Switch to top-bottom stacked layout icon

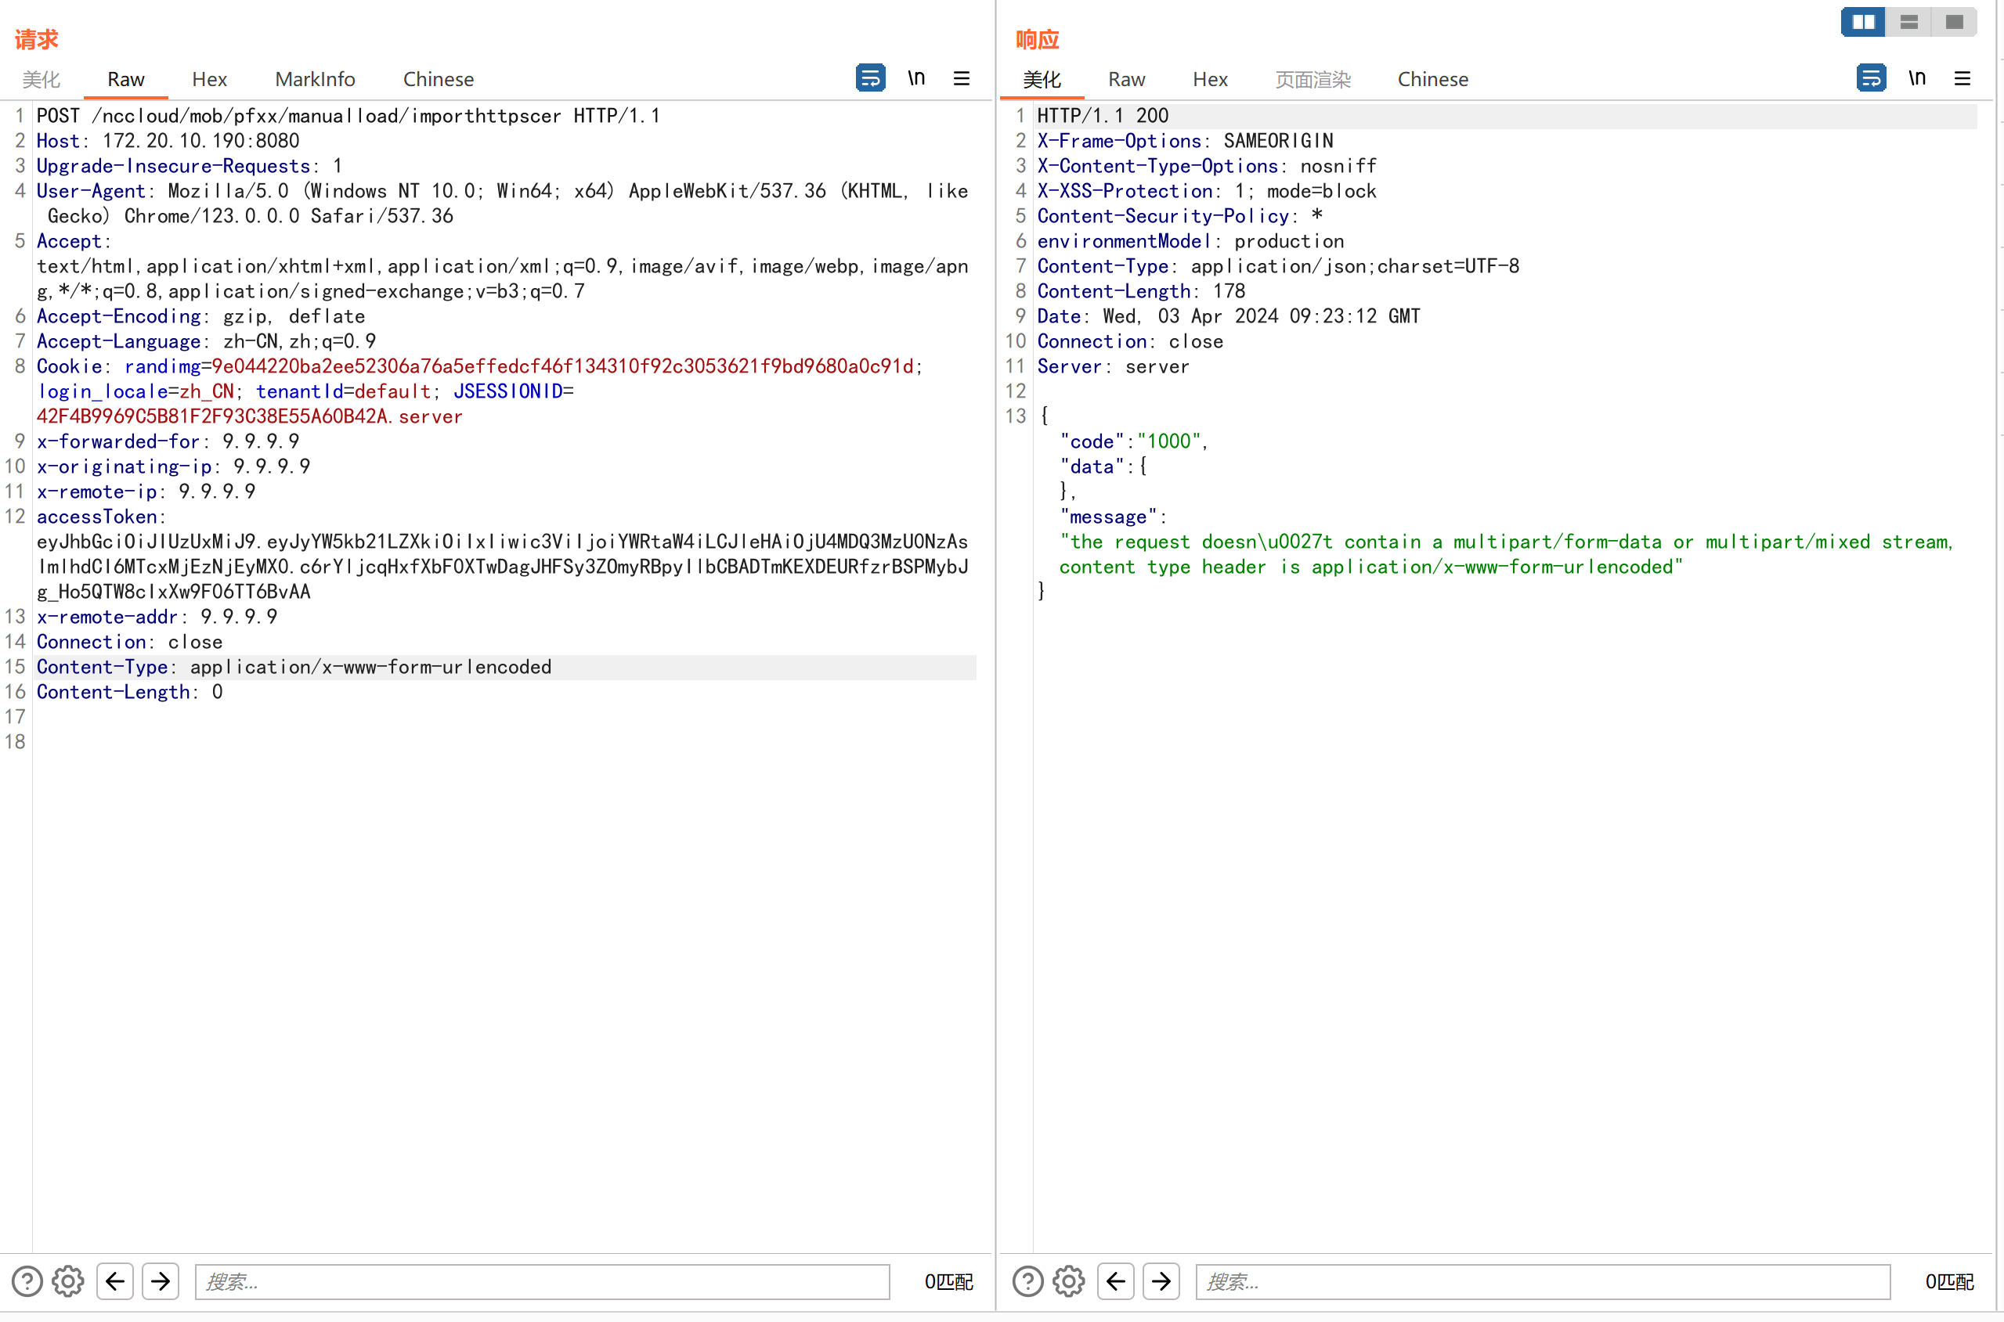pos(1908,22)
